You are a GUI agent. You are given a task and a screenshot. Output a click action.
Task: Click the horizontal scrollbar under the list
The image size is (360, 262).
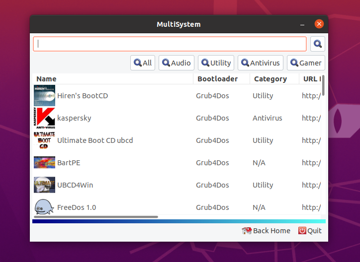[96, 217]
